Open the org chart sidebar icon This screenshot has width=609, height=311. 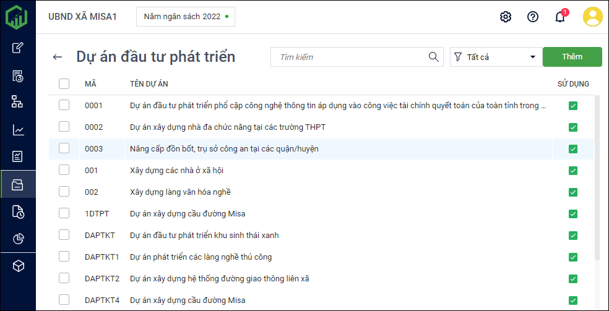18,101
